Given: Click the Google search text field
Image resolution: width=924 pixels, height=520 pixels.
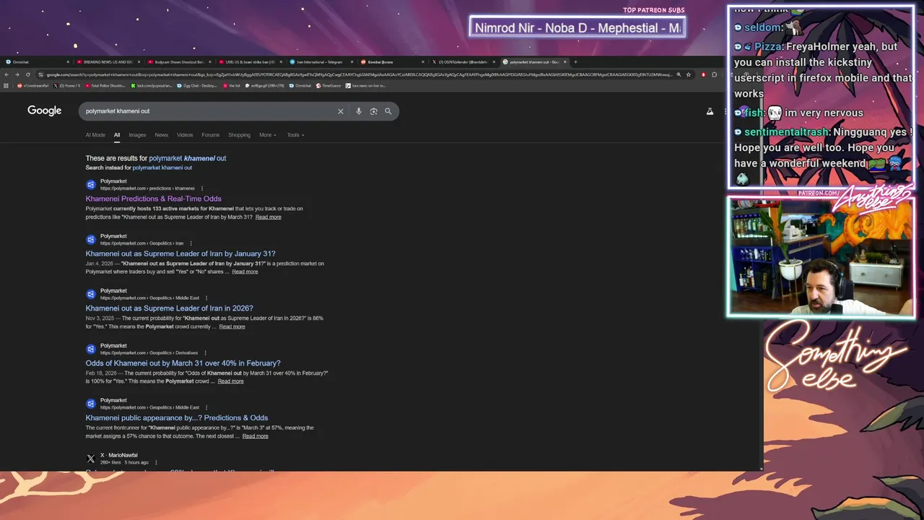Looking at the screenshot, I should tap(209, 111).
